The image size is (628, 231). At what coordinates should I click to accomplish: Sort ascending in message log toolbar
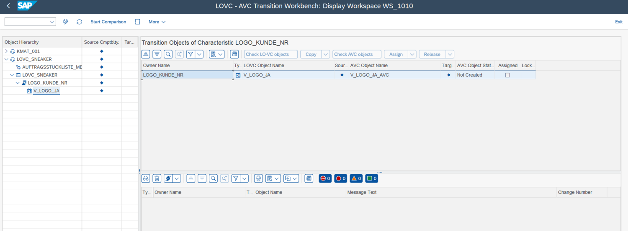(191, 178)
